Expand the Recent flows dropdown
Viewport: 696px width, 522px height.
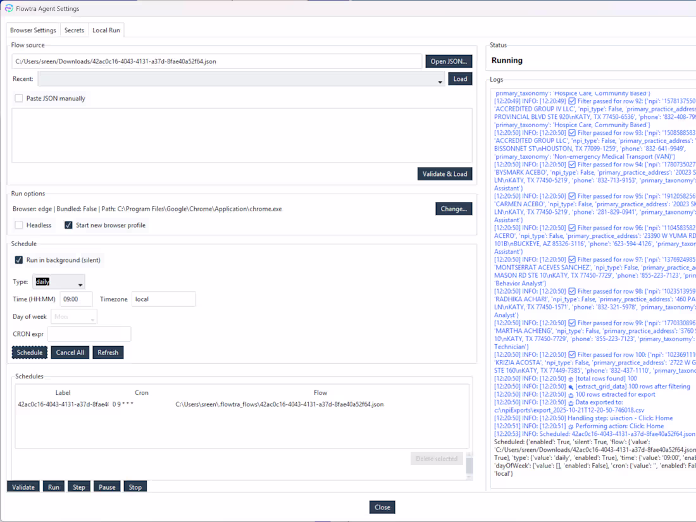tap(439, 78)
